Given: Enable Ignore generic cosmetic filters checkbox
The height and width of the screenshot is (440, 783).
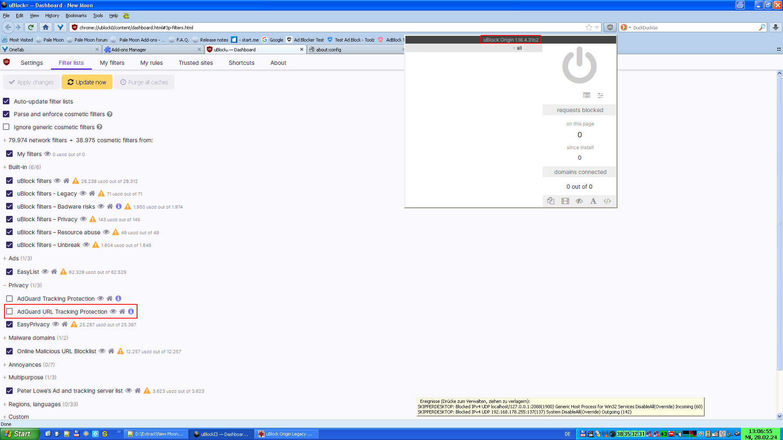Looking at the screenshot, I should pos(6,127).
